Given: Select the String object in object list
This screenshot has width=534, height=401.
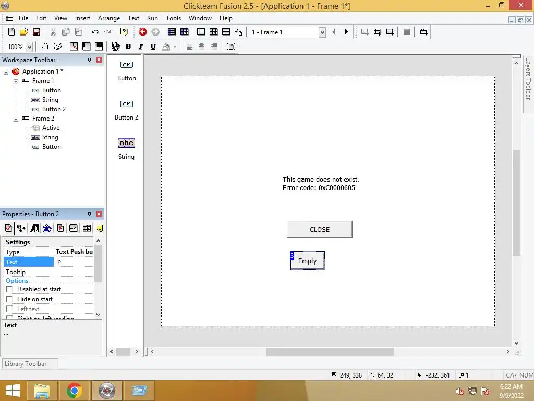Looking at the screenshot, I should pos(126,148).
